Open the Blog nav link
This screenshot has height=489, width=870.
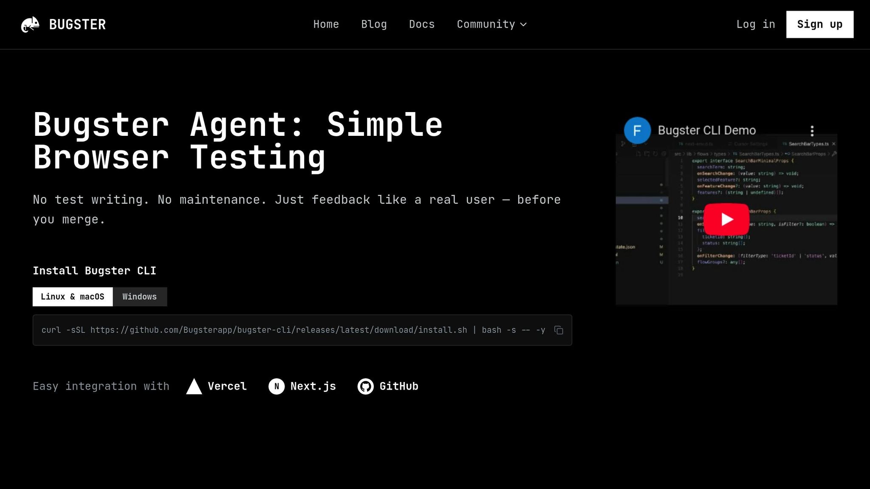pyautogui.click(x=374, y=24)
